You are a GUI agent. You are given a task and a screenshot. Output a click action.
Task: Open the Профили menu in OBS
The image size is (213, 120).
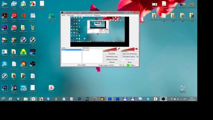pos(79,16)
